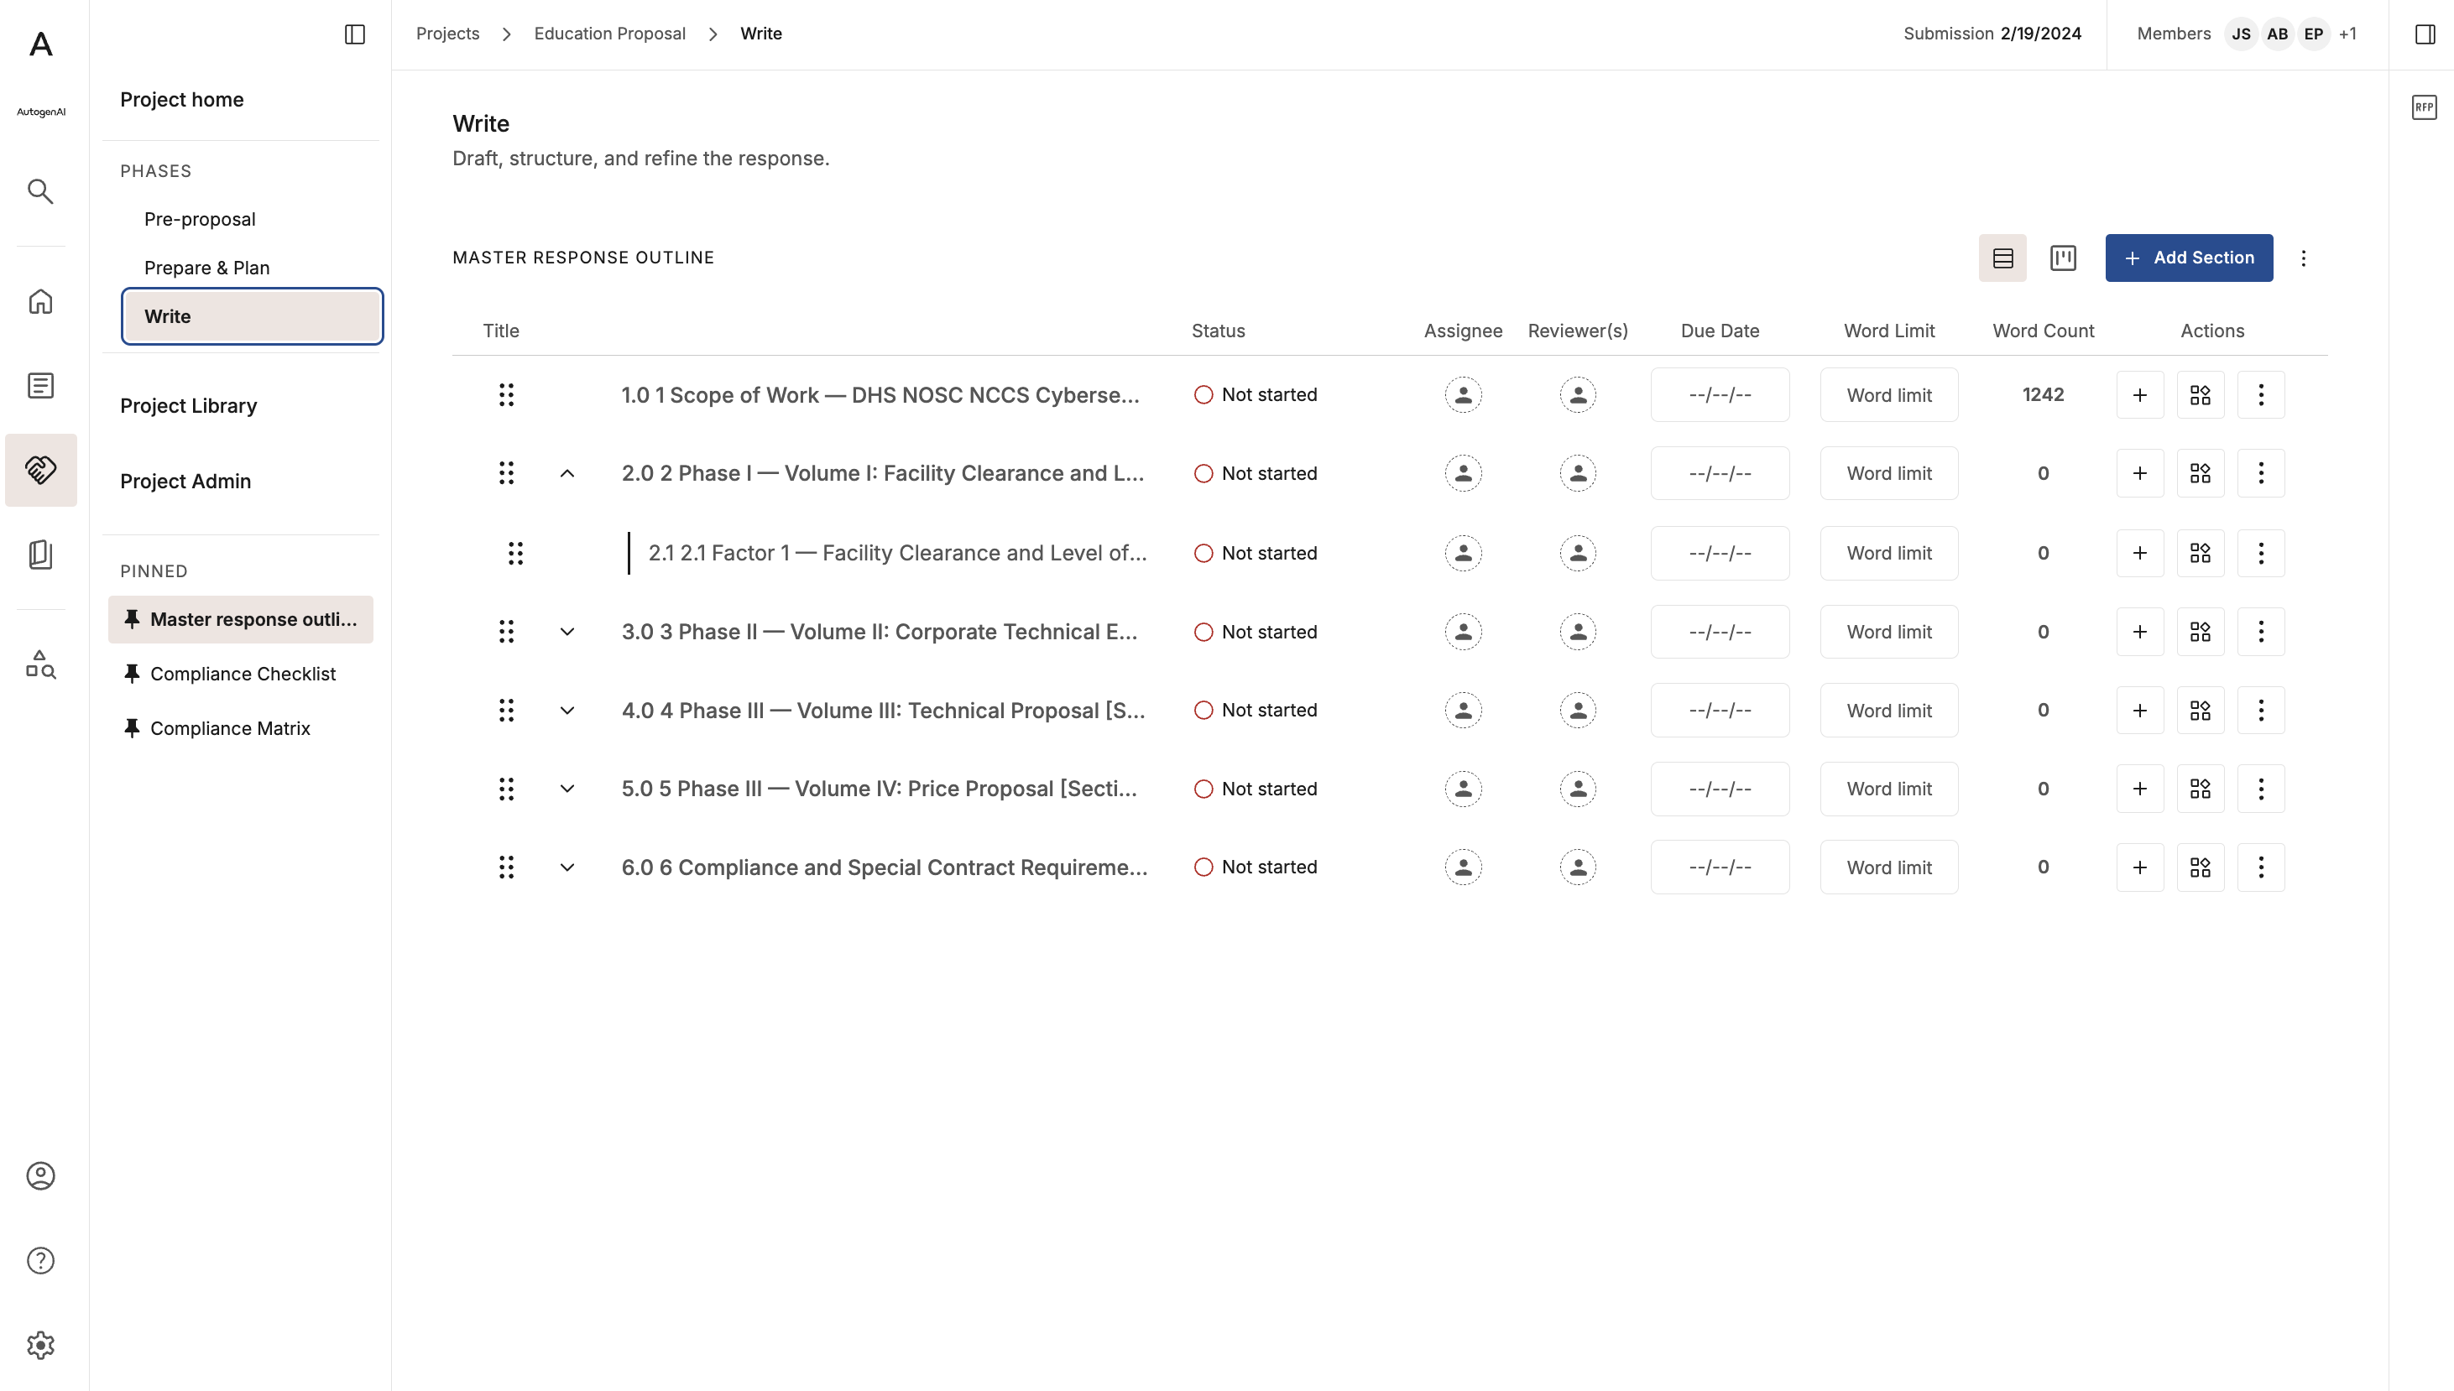This screenshot has width=2454, height=1391.
Task: Open Project Library
Action: pos(188,406)
